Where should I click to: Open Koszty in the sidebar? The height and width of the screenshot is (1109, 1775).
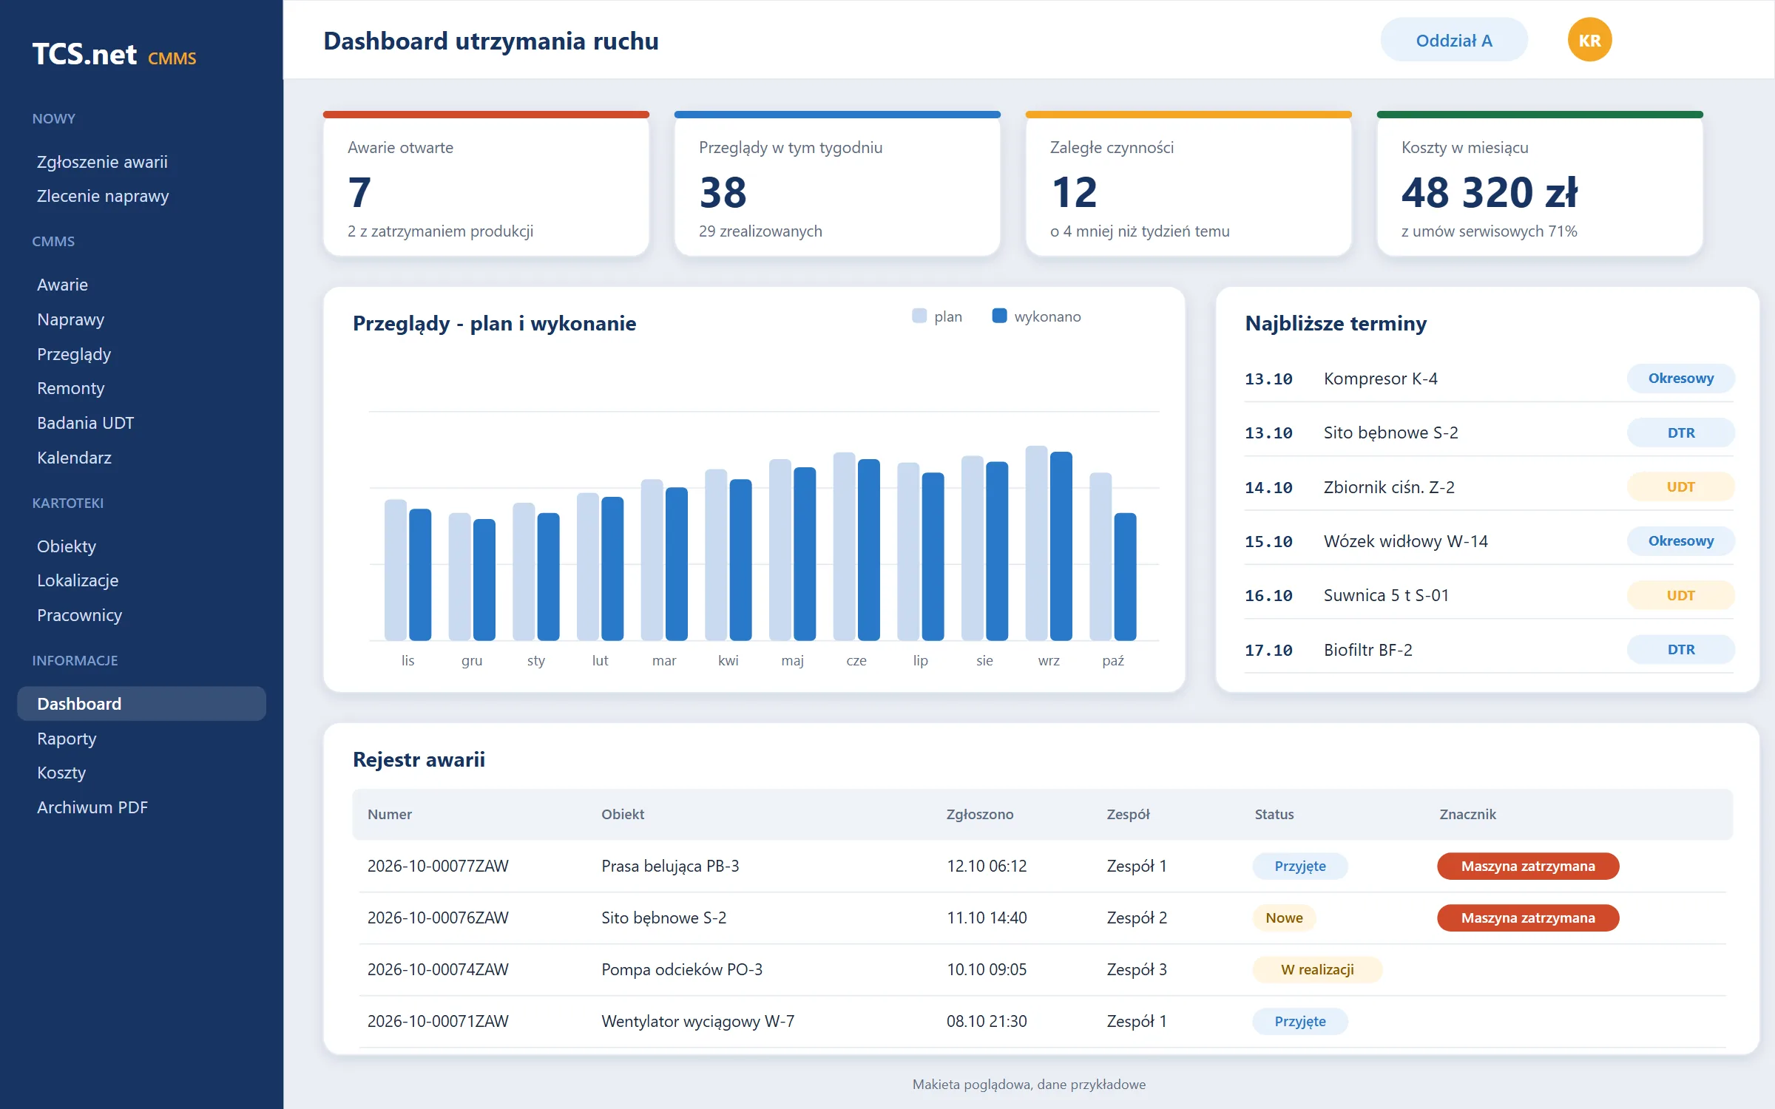[x=61, y=773]
